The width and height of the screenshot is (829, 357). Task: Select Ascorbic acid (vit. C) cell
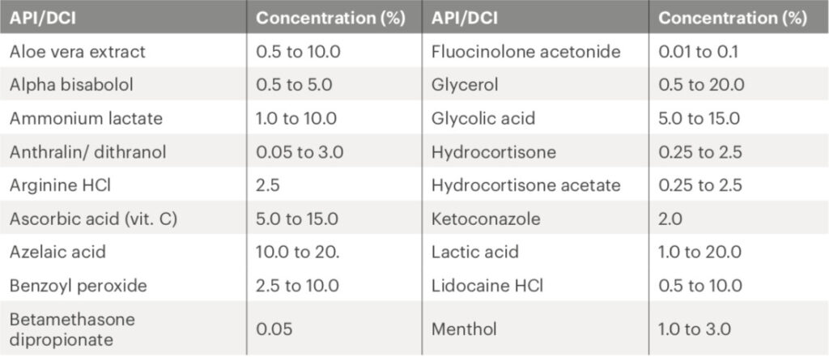point(93,219)
